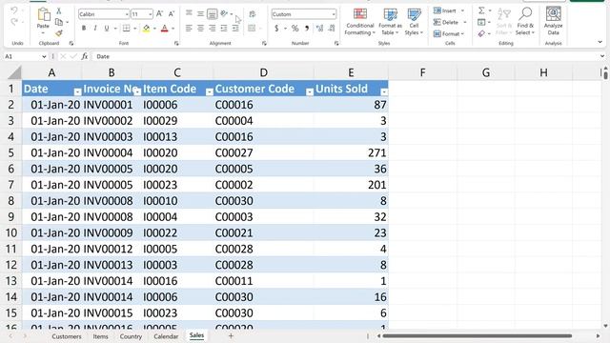Viewport: 610px width, 343px height.
Task: Open the Custom number format dropdown
Action: 334,14
